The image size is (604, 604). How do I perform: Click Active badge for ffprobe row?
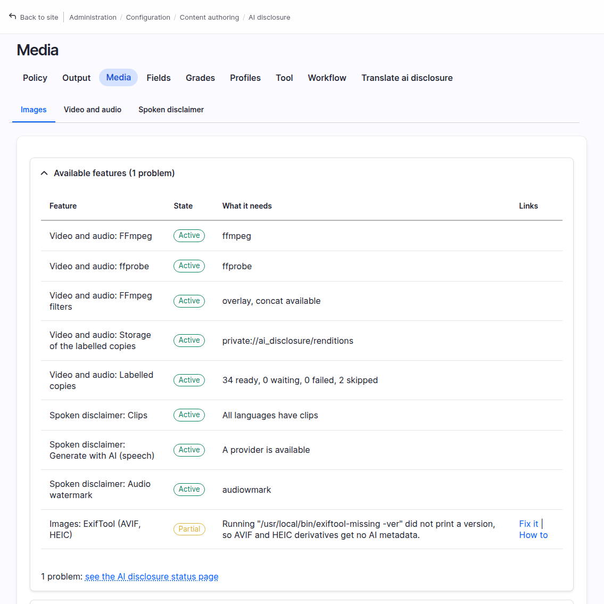189,266
